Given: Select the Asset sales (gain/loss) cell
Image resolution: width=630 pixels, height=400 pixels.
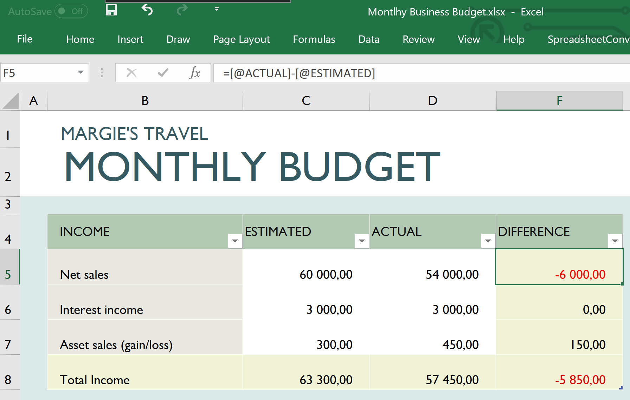Looking at the screenshot, I should pyautogui.click(x=145, y=337).
